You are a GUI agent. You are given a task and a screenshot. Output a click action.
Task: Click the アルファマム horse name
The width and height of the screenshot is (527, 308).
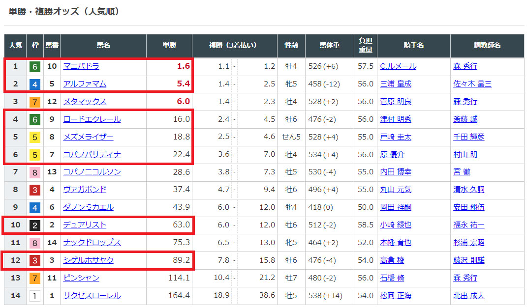(x=85, y=84)
